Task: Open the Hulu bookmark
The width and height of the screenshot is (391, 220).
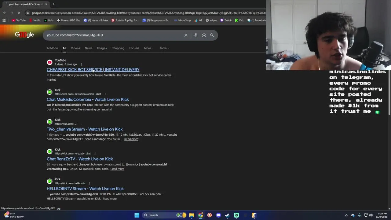Action: [49, 20]
